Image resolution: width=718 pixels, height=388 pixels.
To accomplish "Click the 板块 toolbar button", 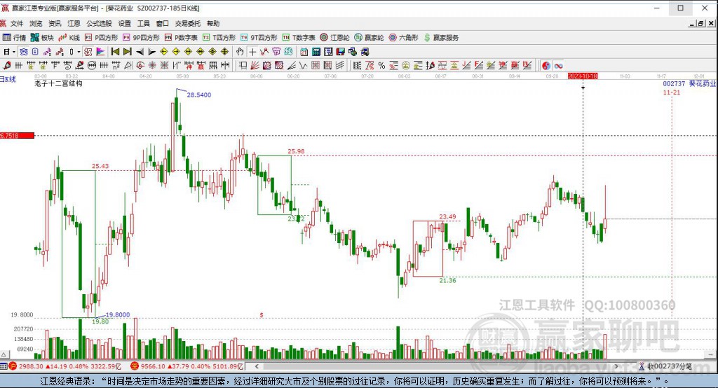I will click(42, 38).
